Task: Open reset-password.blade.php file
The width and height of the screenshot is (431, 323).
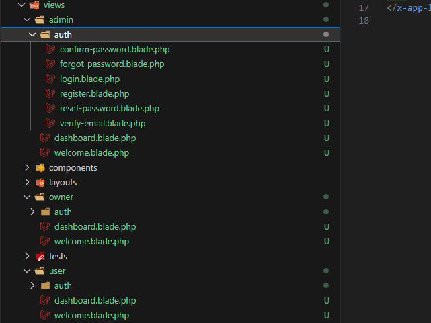Action: coord(109,108)
